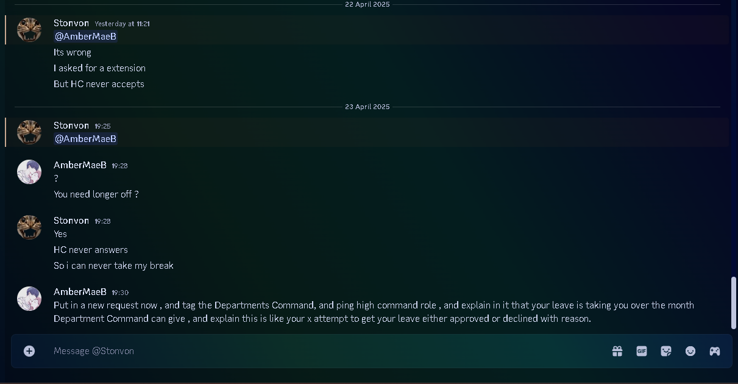
Task: Open the emoji picker
Action: click(690, 351)
